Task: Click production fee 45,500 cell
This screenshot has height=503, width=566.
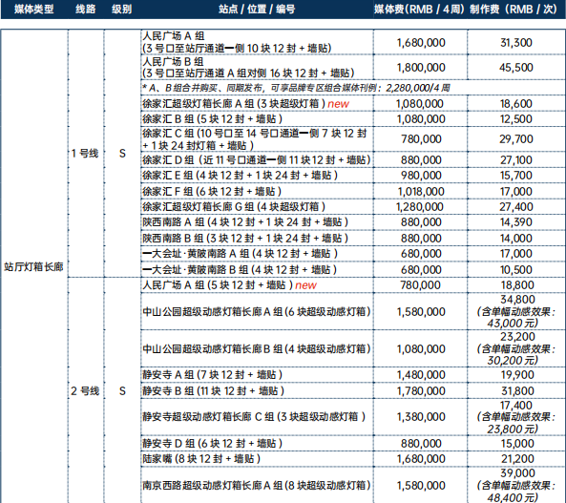Action: pos(516,67)
